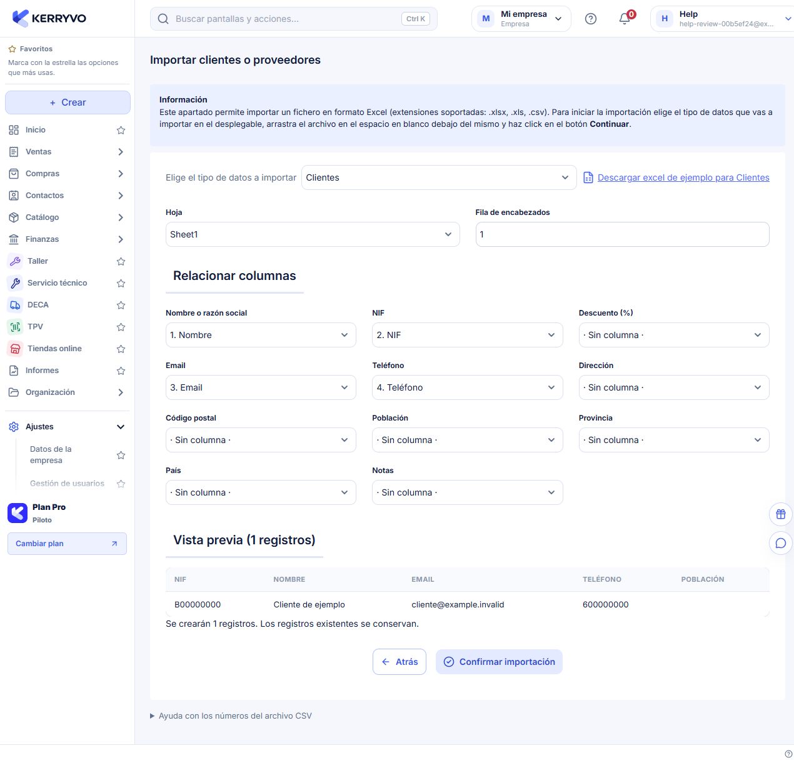This screenshot has height=763, width=794.
Task: Open the Código postal column dropdown
Action: (261, 440)
